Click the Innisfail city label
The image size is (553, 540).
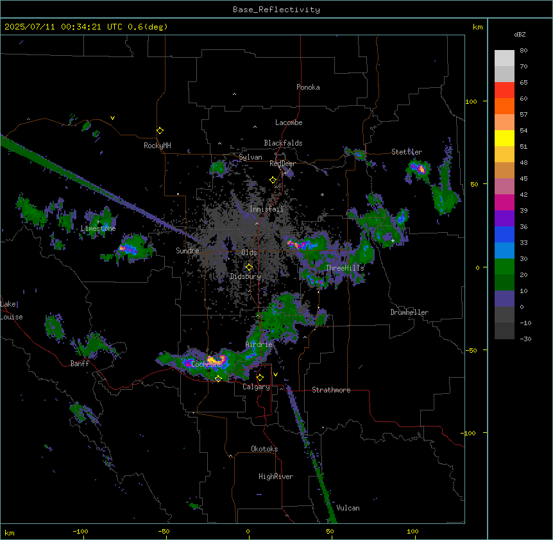(266, 209)
